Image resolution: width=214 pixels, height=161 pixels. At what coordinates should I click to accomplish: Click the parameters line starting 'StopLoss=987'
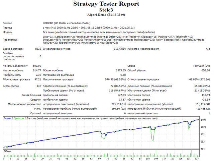tap(123, 40)
